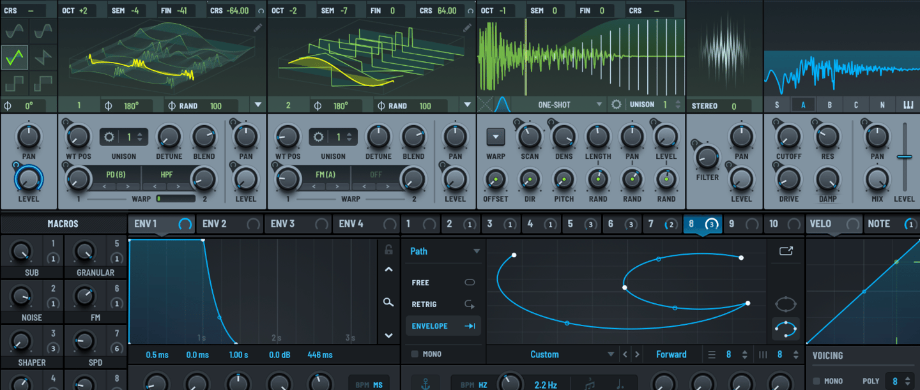920x390 pixels.
Task: Click the filter LEVEL vertical slider
Action: 904,156
